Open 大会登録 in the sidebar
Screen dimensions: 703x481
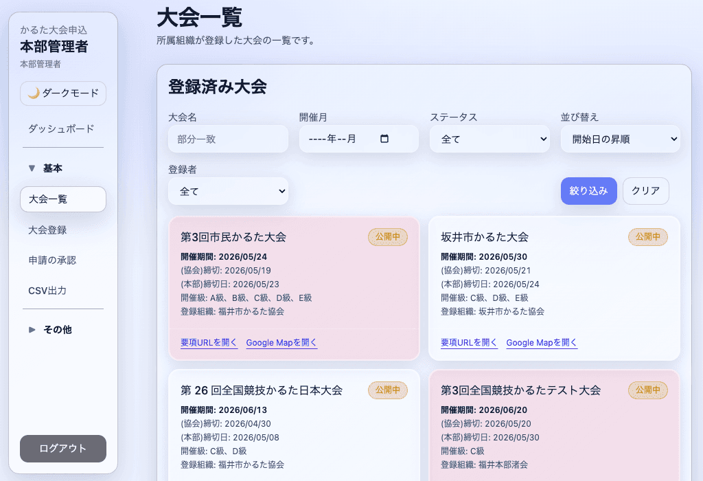(47, 230)
